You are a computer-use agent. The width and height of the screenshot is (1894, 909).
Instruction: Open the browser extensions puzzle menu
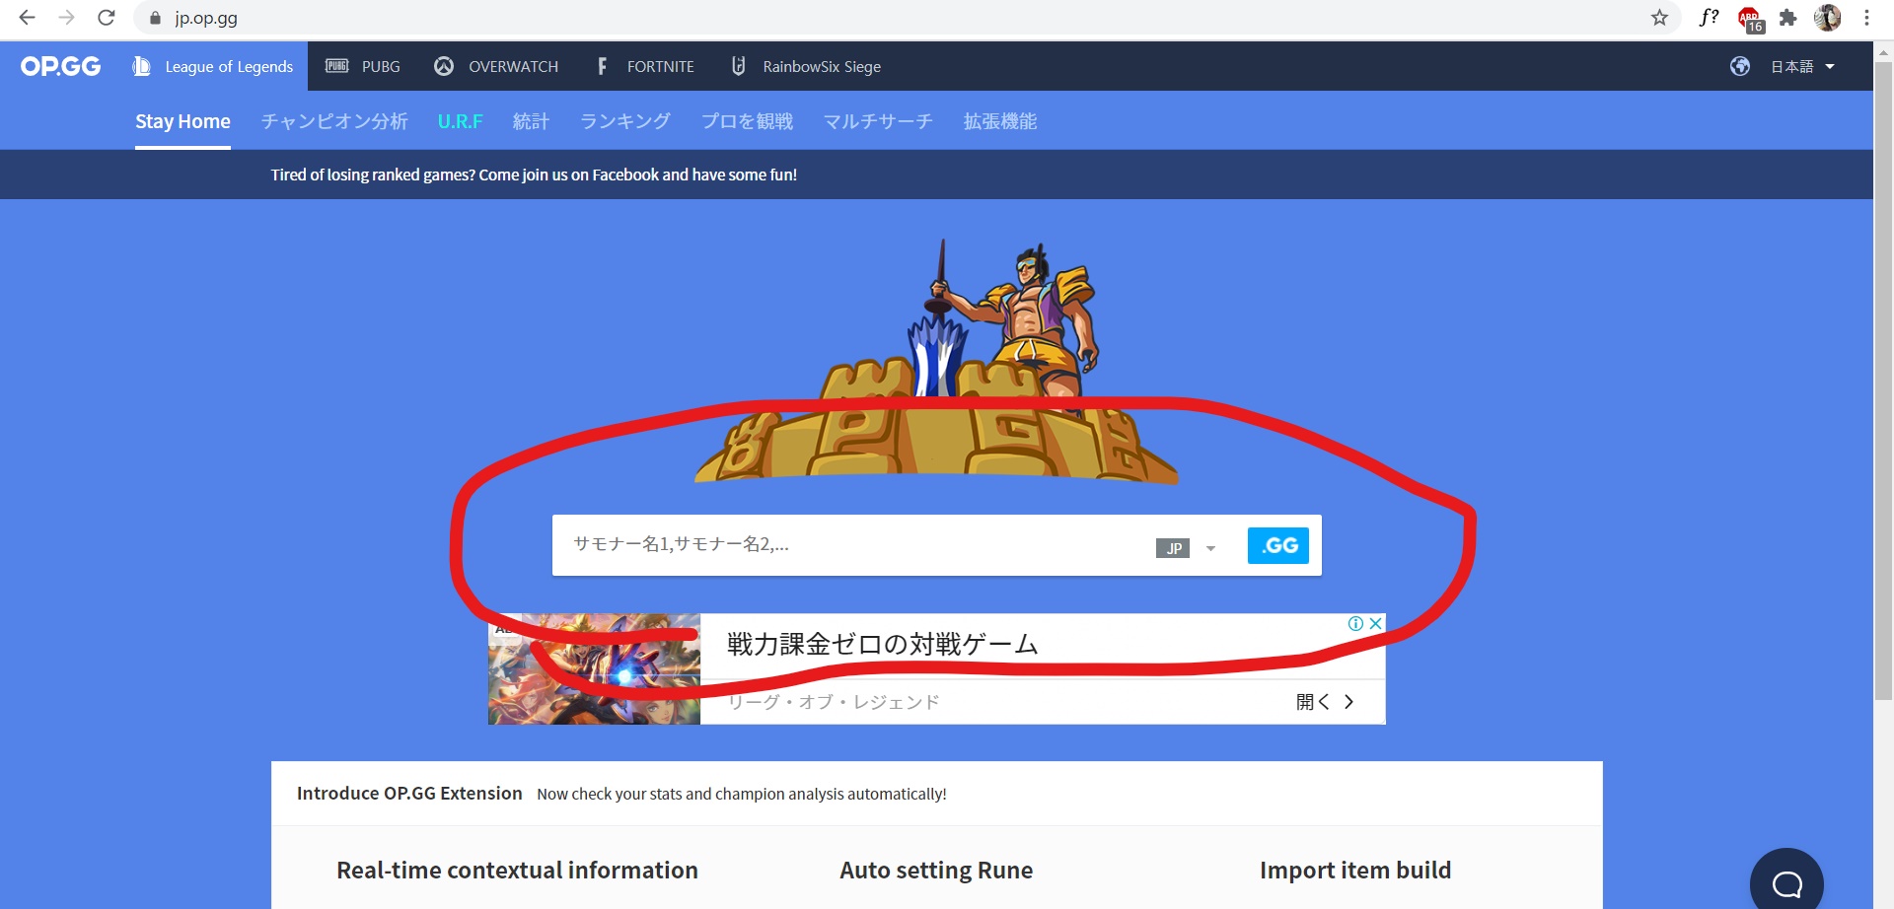click(1787, 18)
